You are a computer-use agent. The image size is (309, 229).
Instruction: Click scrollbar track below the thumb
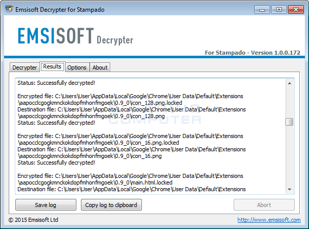coord(290,155)
